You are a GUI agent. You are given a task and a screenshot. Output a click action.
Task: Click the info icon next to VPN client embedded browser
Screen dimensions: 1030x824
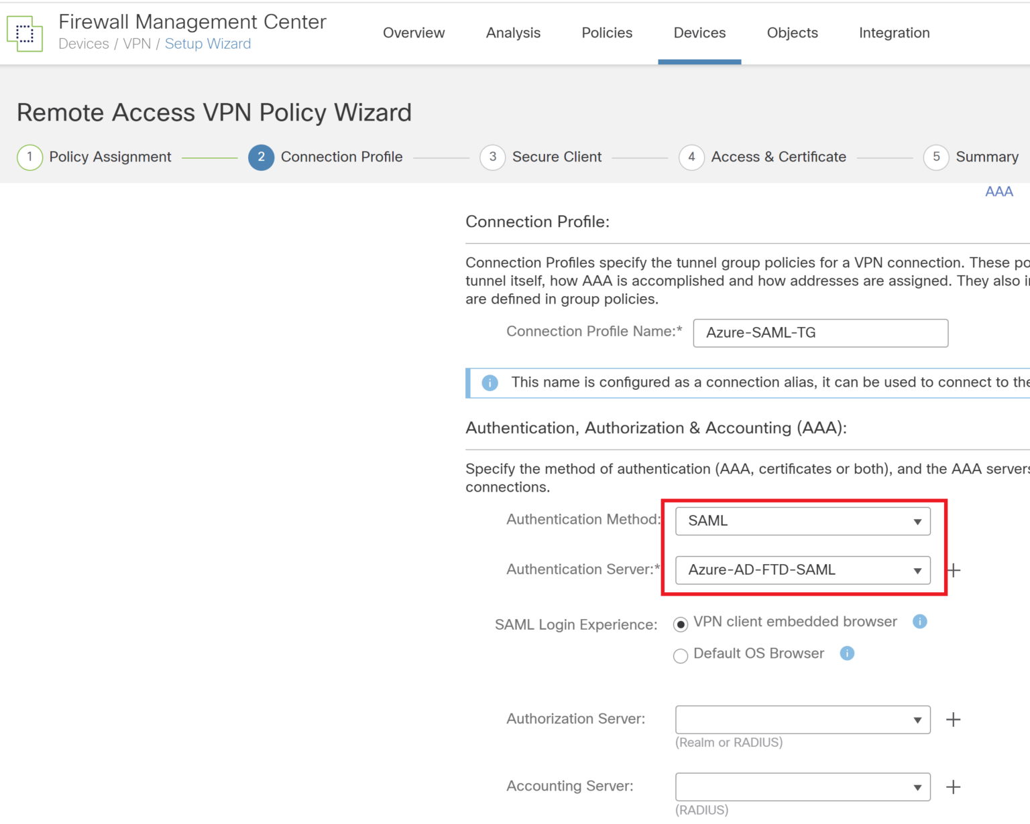920,622
